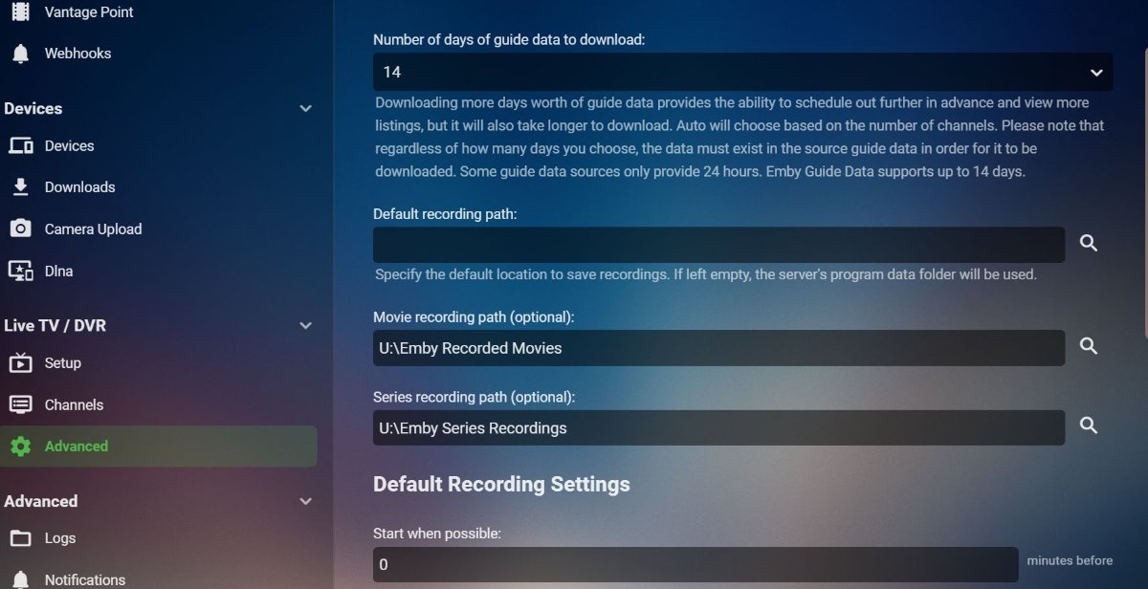The width and height of the screenshot is (1148, 589).
Task: Click the start when possible minutes field
Action: pyautogui.click(x=695, y=564)
